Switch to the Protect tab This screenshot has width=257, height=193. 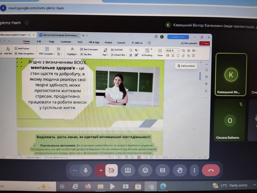(108, 42)
